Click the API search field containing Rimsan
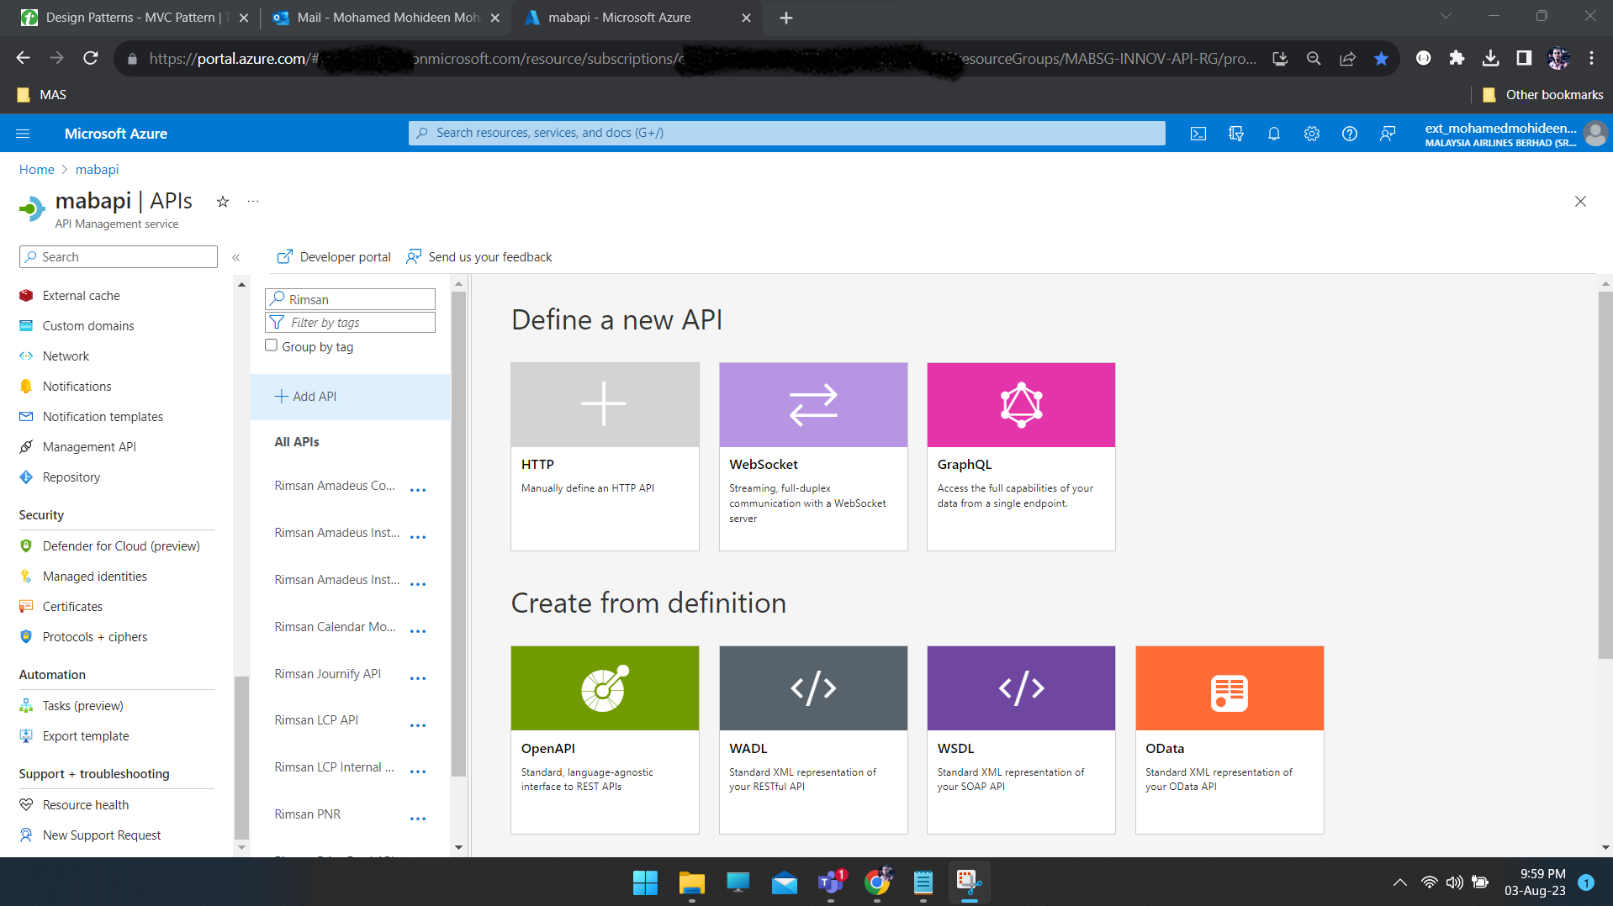 click(351, 299)
